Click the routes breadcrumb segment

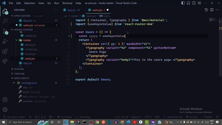pyautogui.click(x=75, y=16)
